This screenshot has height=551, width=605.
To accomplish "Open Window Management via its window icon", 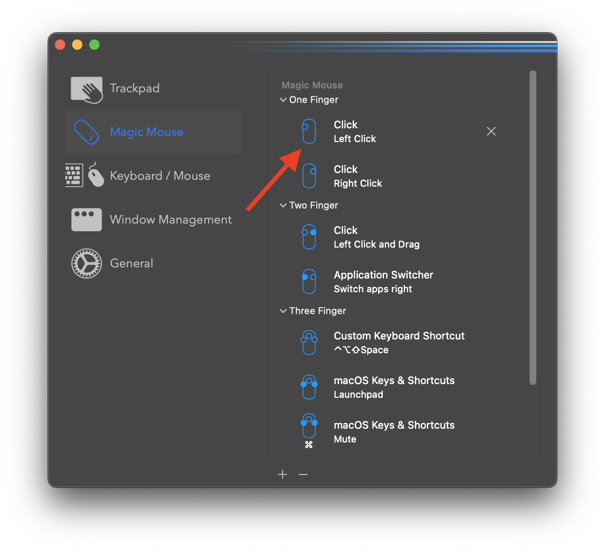I will pyautogui.click(x=87, y=220).
